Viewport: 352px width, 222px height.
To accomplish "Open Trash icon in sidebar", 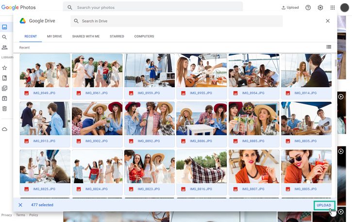I will 4,109.
